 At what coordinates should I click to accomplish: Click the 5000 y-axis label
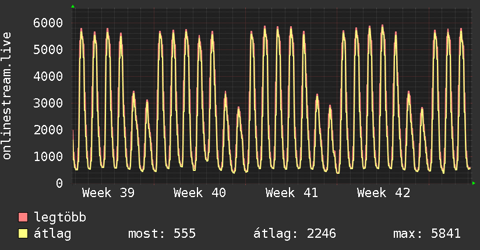48,49
